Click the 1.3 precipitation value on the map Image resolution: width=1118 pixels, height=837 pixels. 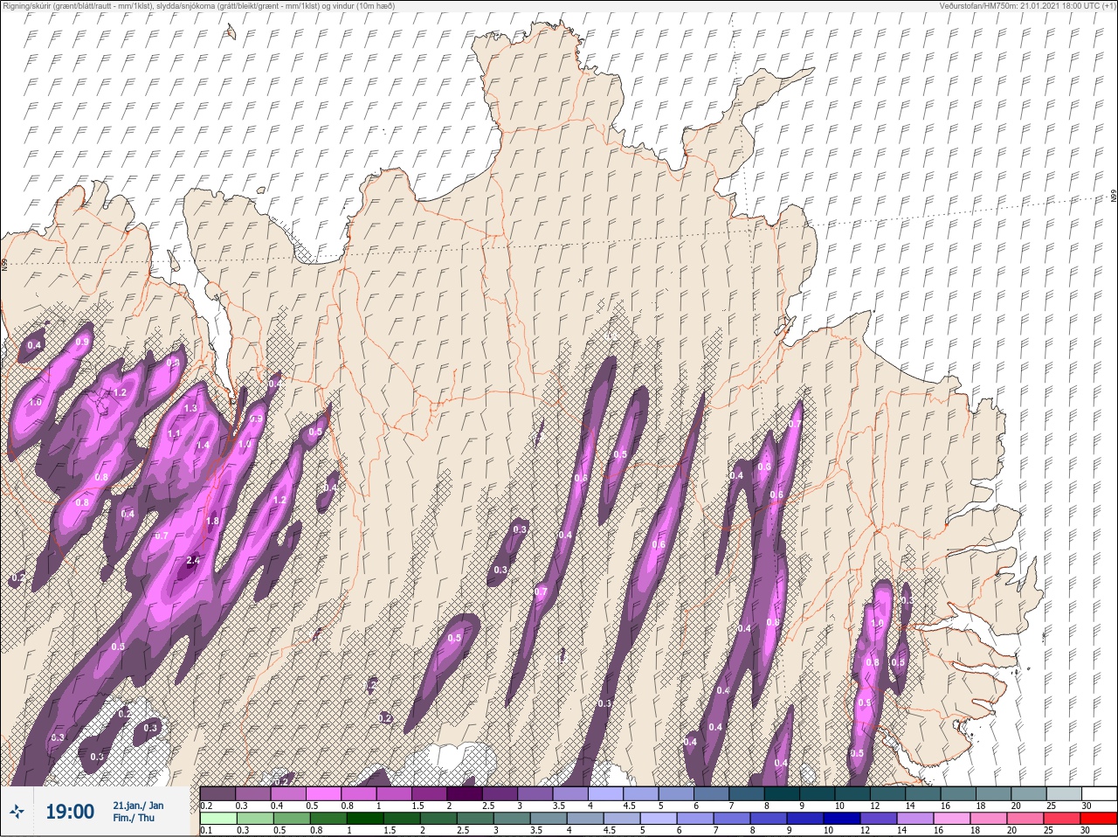pos(190,408)
